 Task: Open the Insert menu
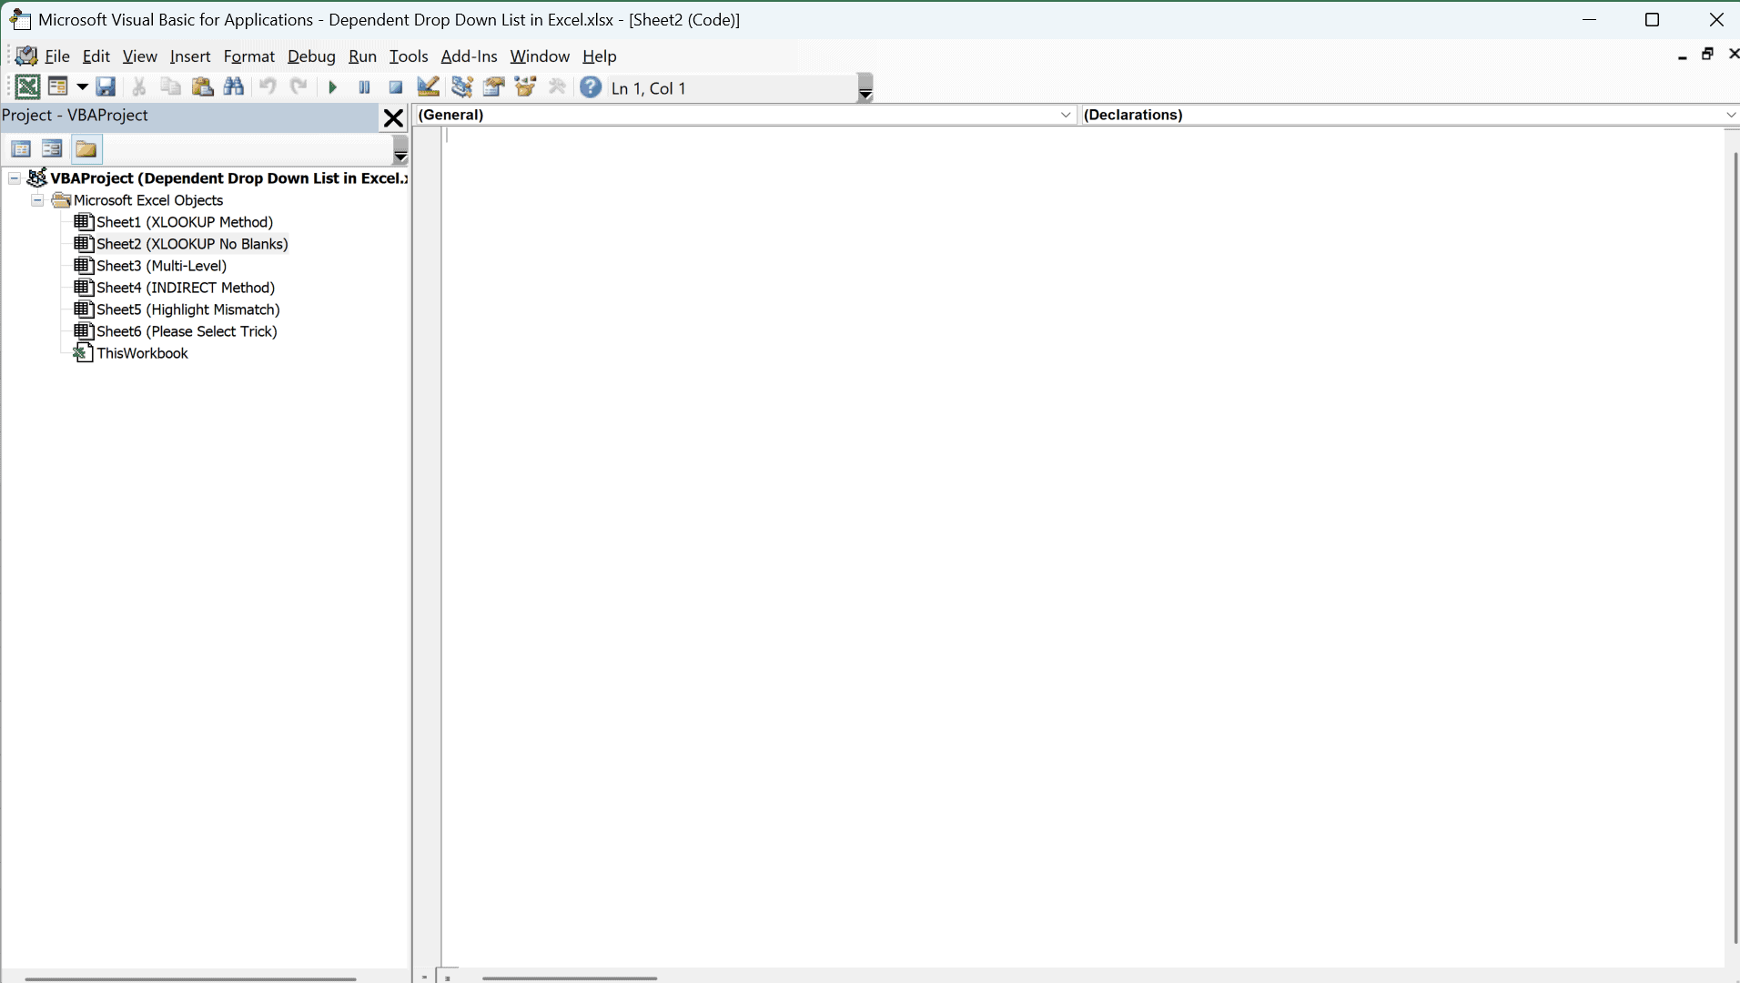pos(190,56)
